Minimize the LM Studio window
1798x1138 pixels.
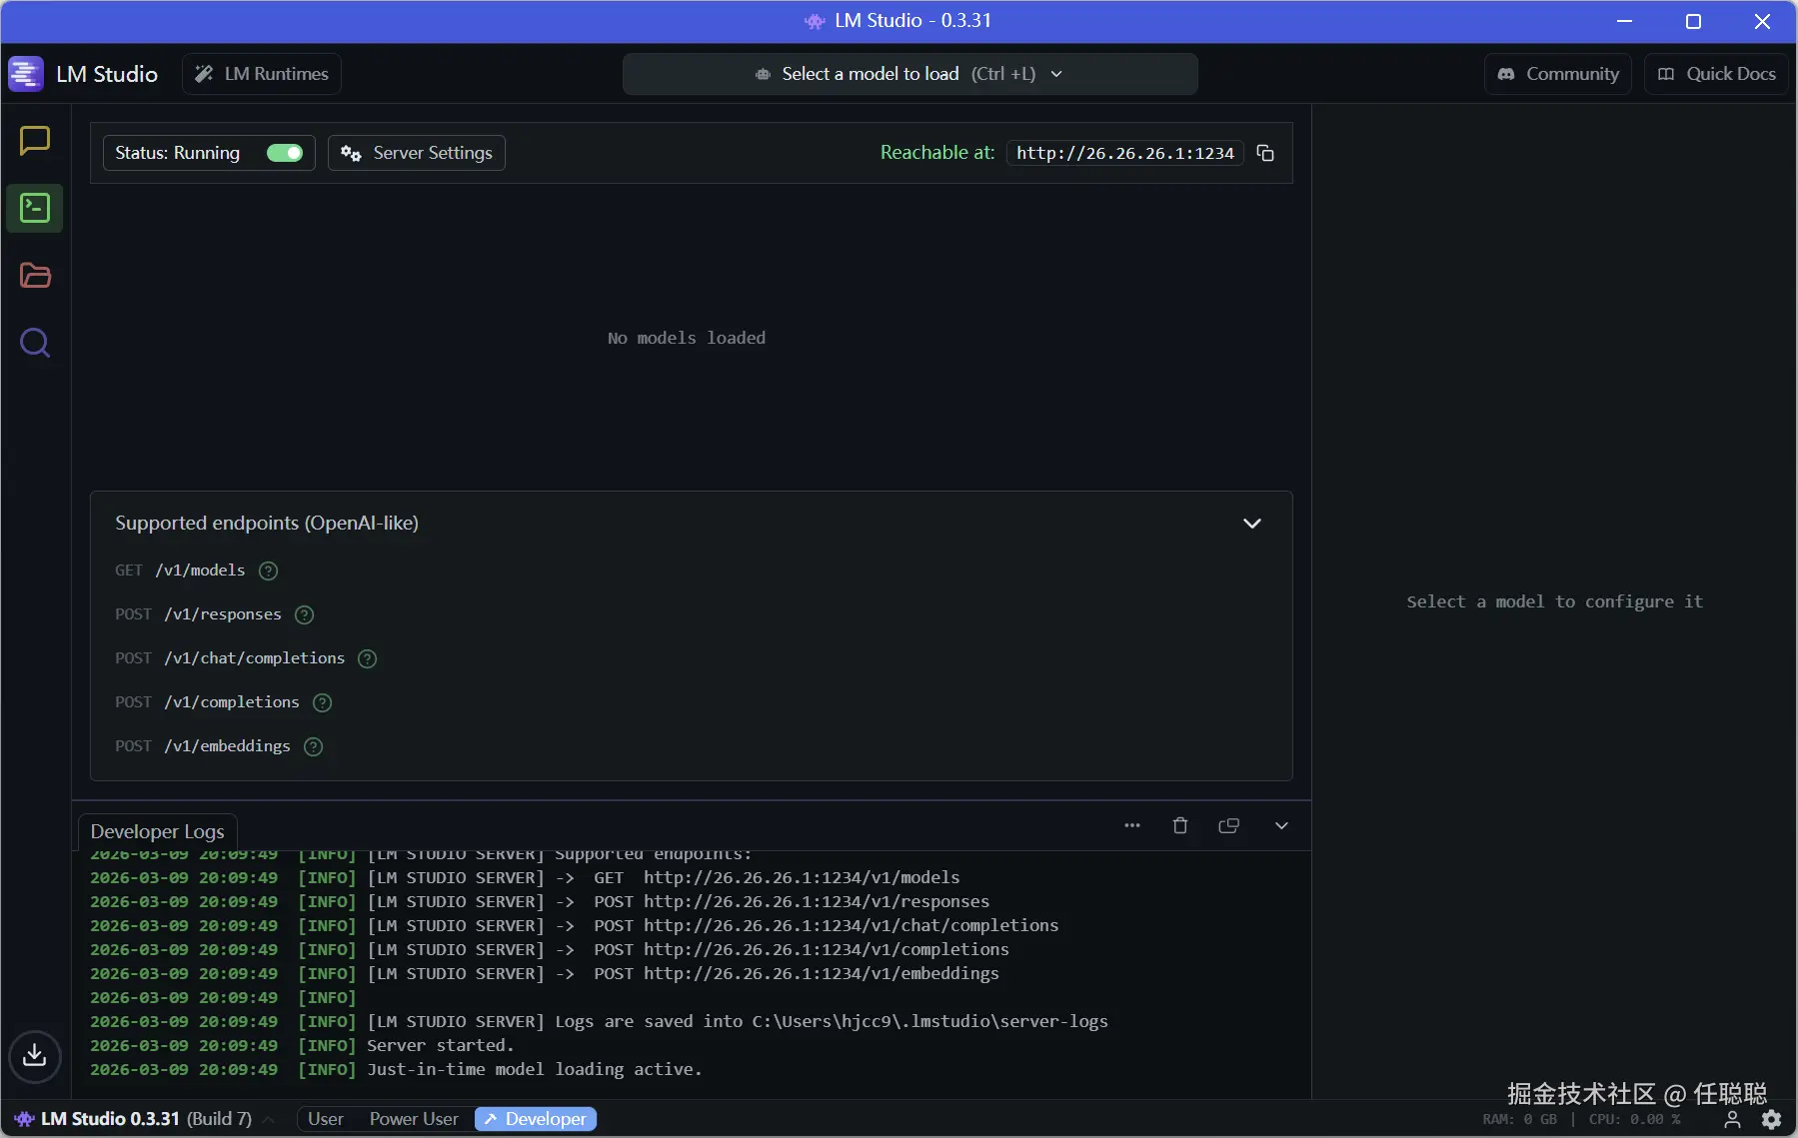click(x=1625, y=21)
